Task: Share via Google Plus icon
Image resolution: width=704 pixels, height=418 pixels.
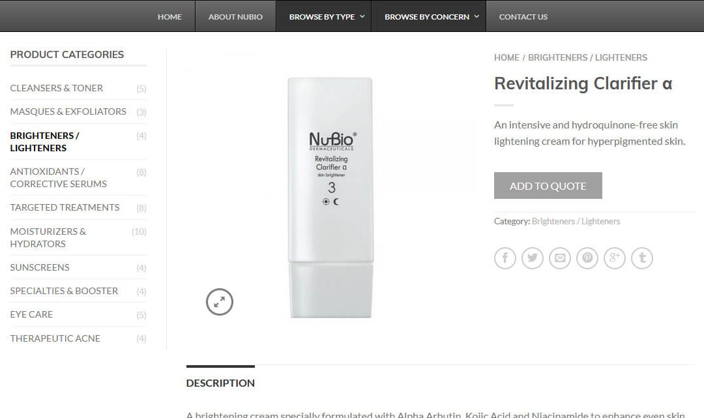Action: pyautogui.click(x=614, y=258)
